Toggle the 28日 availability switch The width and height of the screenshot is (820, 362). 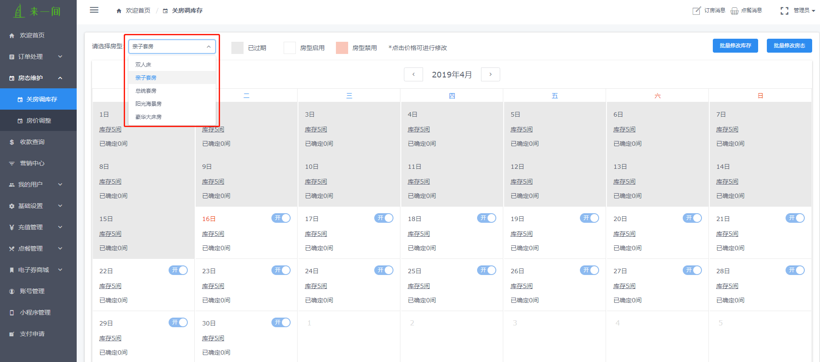tap(795, 270)
